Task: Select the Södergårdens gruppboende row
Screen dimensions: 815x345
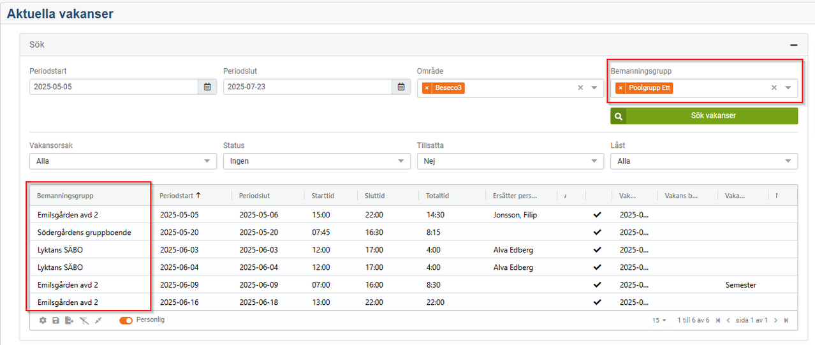Action: [x=84, y=233]
